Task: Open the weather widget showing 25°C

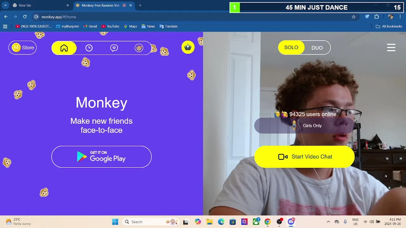Action: (x=18, y=222)
